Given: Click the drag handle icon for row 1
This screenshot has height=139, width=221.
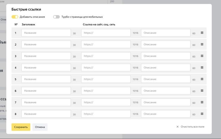Looking at the screenshot, I should tap(202, 33).
